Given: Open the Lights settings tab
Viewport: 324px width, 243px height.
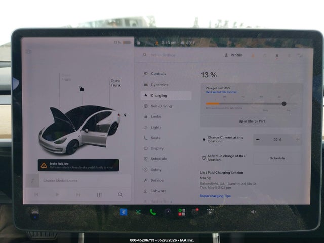Looking at the screenshot, I should (x=152, y=127).
